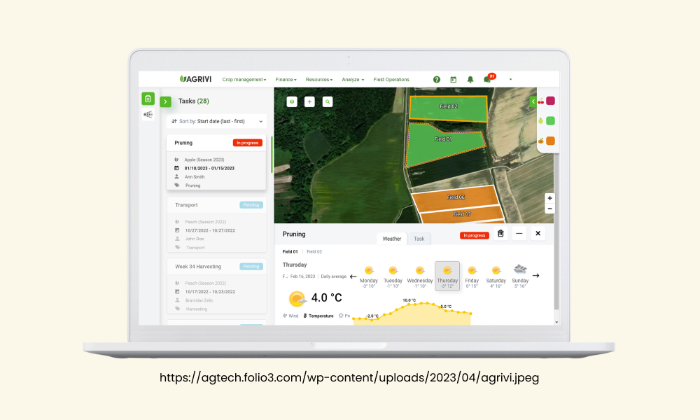Click Pending badge on Week 34 Harvesting
The width and height of the screenshot is (700, 420).
[251, 267]
